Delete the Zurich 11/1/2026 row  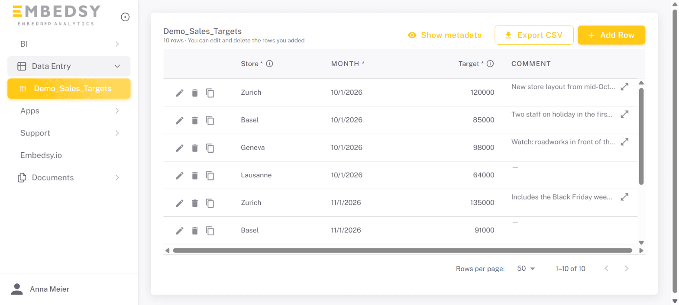[195, 203]
